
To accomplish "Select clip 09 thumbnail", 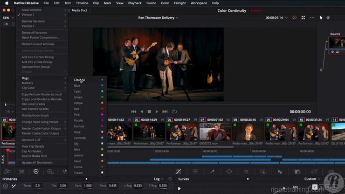I will 281,131.
